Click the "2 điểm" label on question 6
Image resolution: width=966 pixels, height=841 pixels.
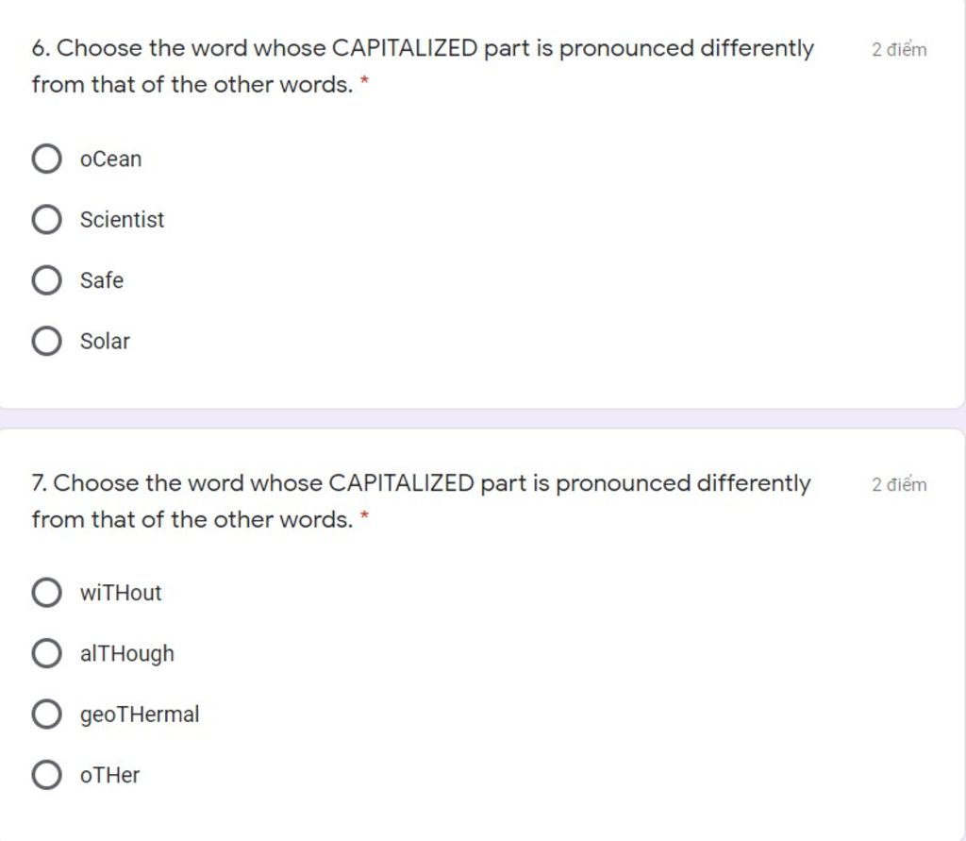899,49
